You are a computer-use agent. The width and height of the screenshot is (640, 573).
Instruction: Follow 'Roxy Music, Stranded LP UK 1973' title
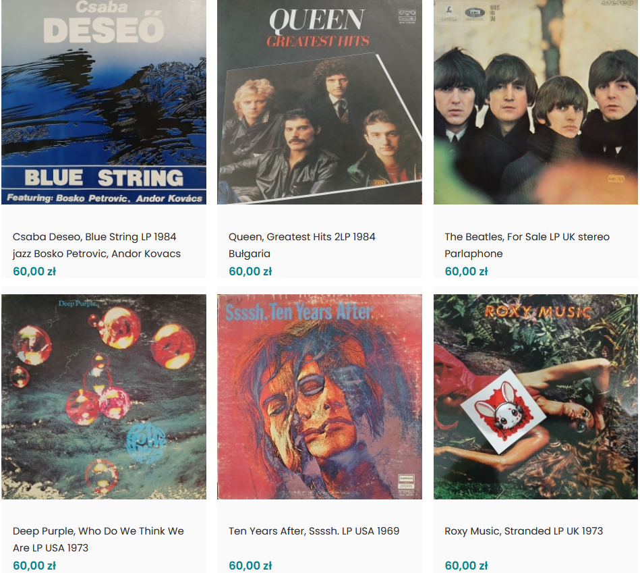(x=524, y=531)
